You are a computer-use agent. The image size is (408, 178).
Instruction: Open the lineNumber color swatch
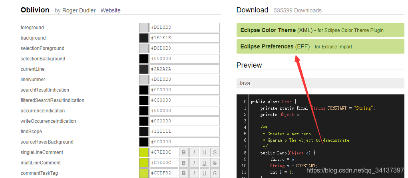143,80
